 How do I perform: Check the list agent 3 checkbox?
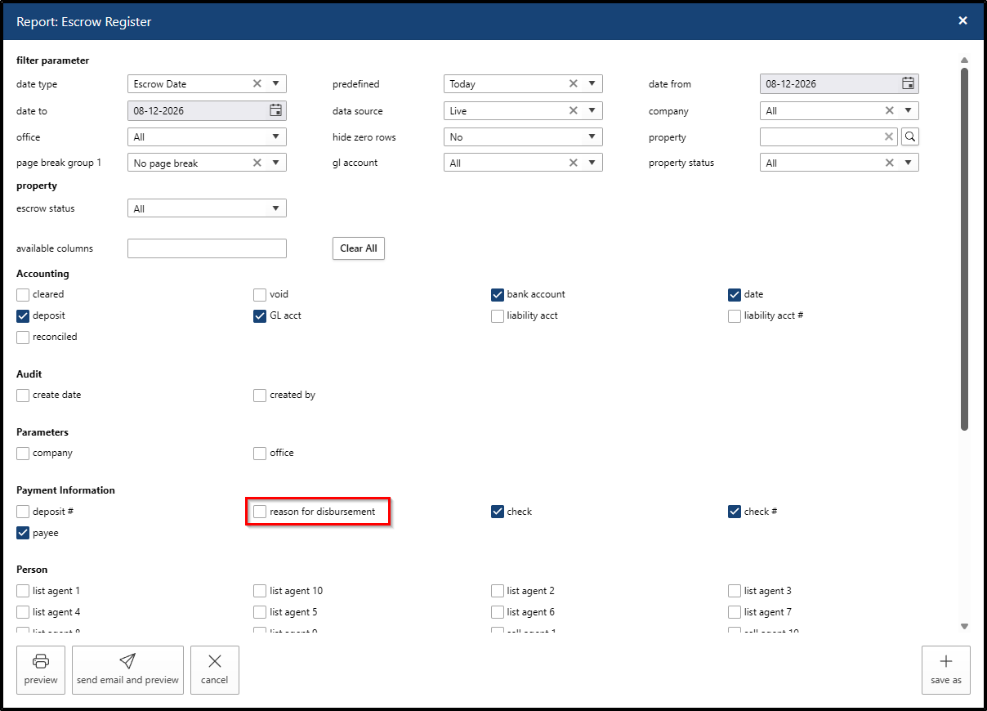(735, 592)
